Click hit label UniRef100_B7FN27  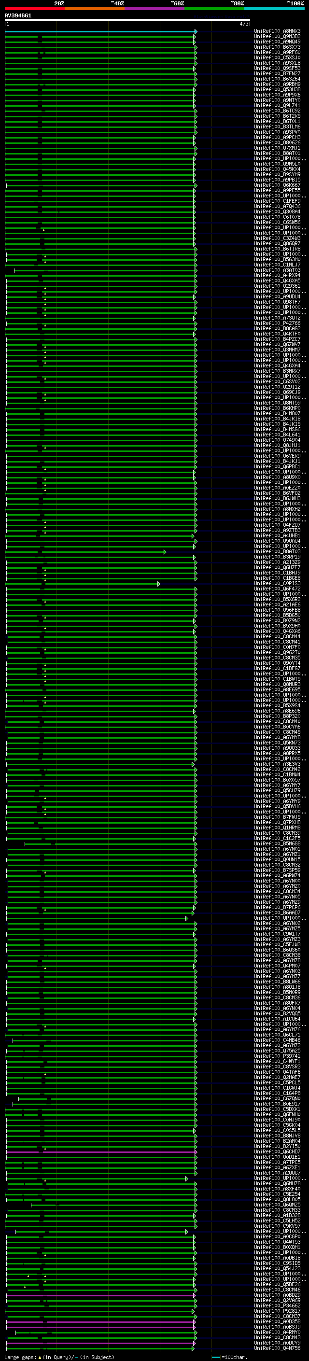277,73
